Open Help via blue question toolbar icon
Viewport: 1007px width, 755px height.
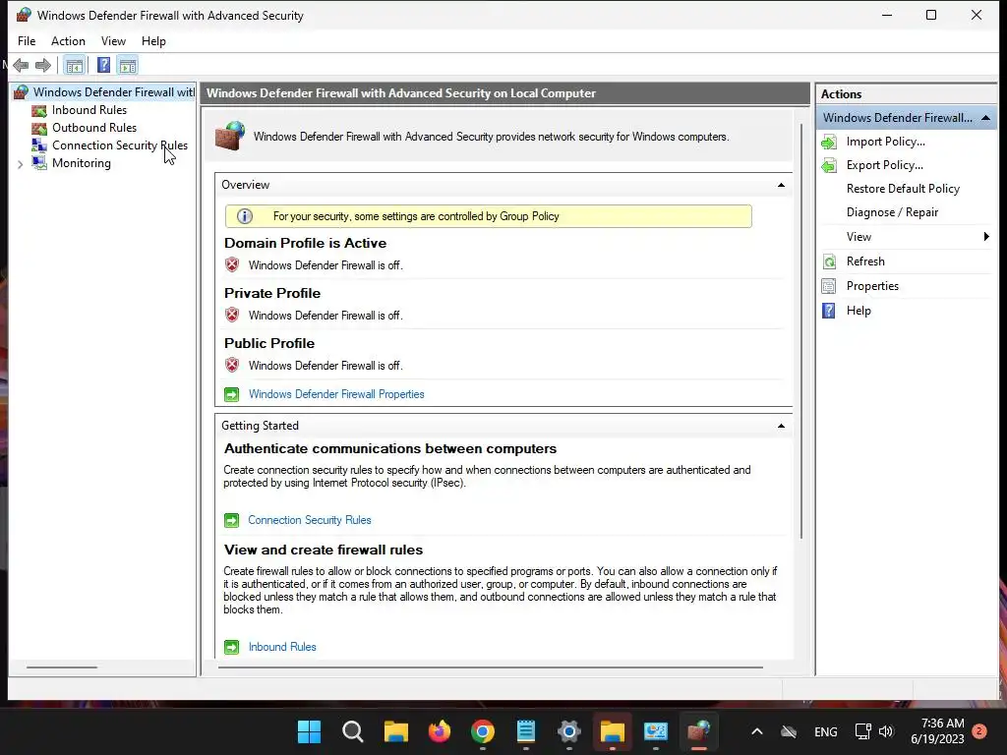(103, 66)
